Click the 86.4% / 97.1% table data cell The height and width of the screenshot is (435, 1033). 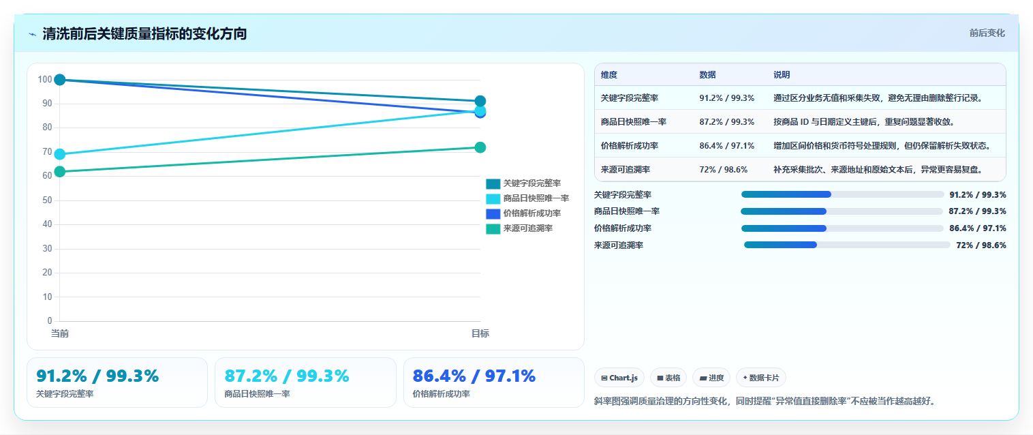[730, 145]
